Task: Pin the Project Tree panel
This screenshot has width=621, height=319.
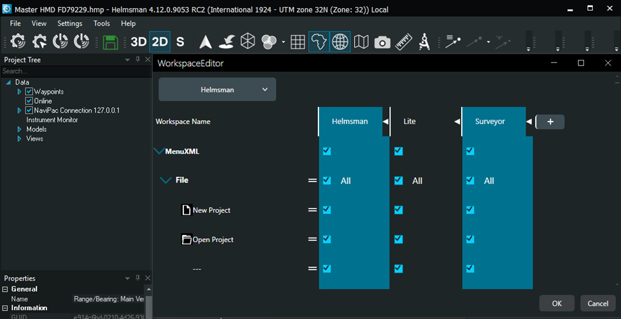Action: pyautogui.click(x=138, y=59)
